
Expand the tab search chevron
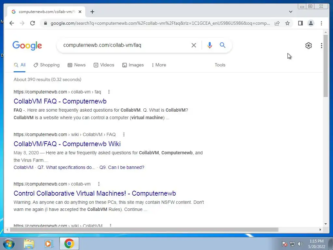[290, 12]
